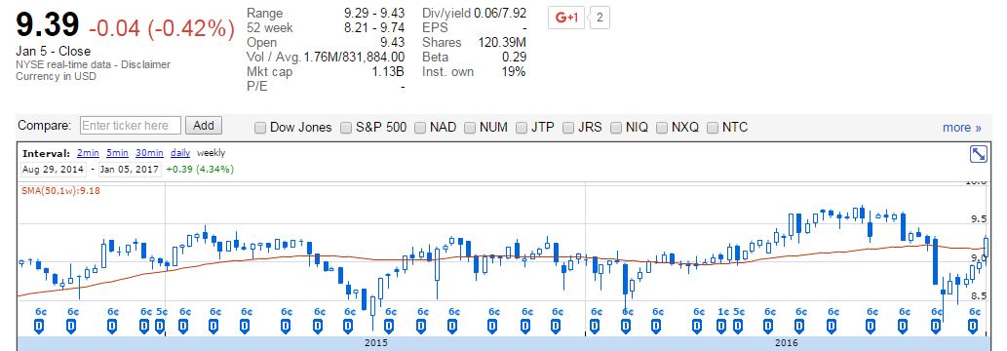Image resolution: width=1007 pixels, height=351 pixels.
Task: Click the +1 count bubble showing 2
Action: coord(600,18)
